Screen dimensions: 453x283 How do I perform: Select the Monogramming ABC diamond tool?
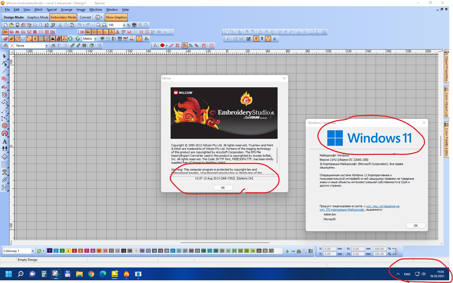tap(5, 157)
